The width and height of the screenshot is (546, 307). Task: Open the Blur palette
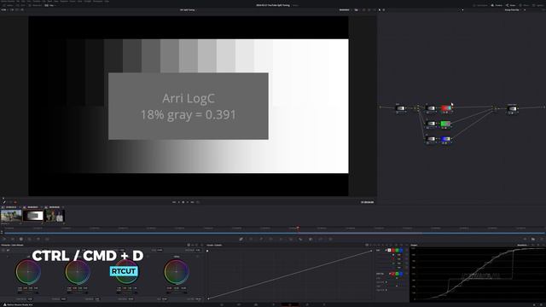point(300,239)
